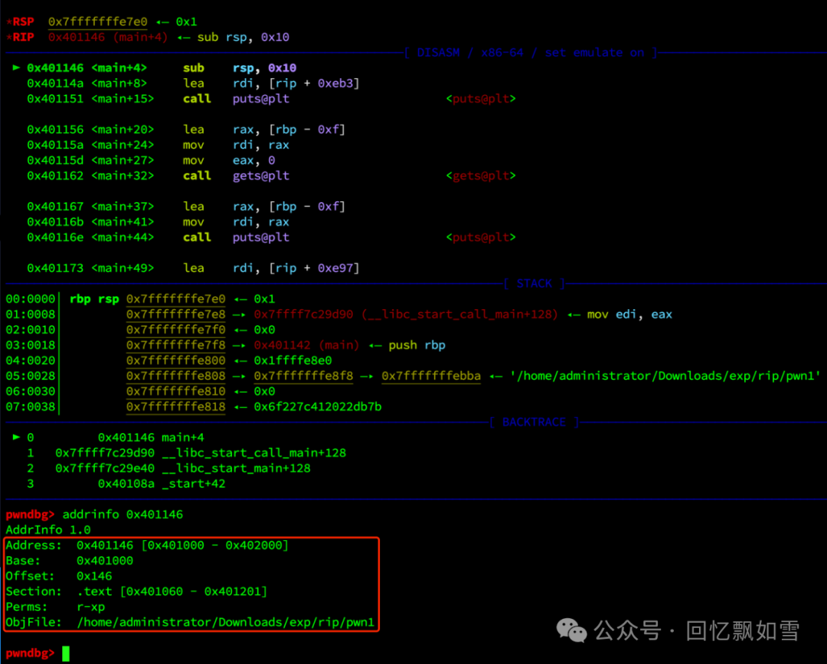This screenshot has height=664, width=827.
Task: Click value 0x6f227c412022db7b
Action: [318, 406]
